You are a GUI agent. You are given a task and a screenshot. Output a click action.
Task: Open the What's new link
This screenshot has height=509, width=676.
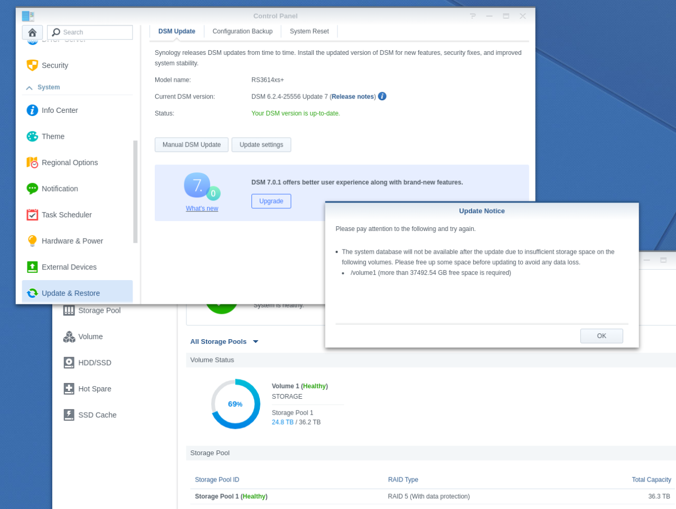(x=202, y=209)
